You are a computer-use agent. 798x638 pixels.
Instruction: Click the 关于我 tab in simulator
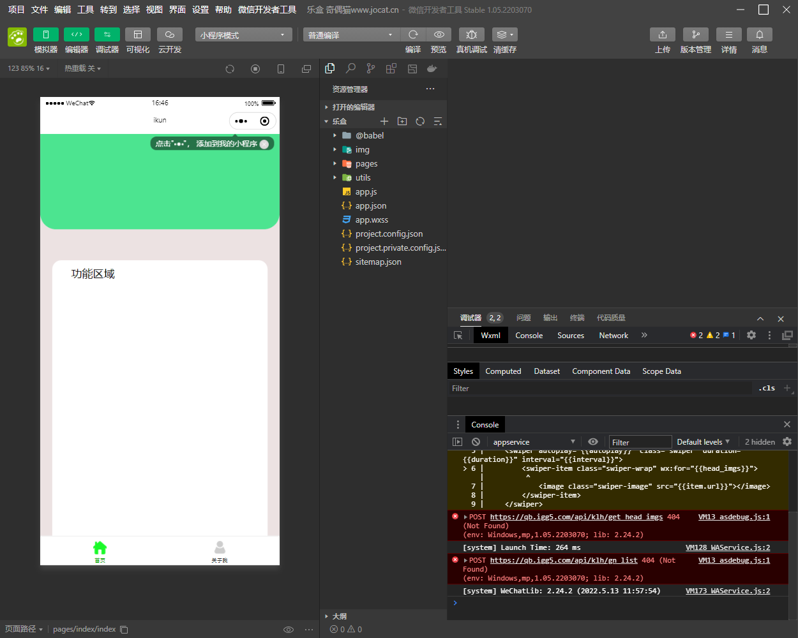(x=220, y=551)
